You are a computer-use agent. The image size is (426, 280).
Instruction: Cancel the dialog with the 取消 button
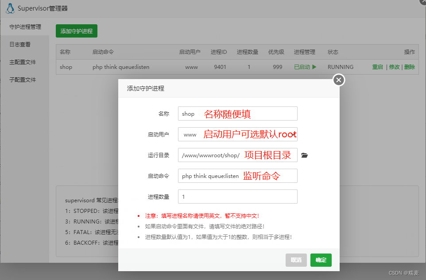(x=296, y=260)
